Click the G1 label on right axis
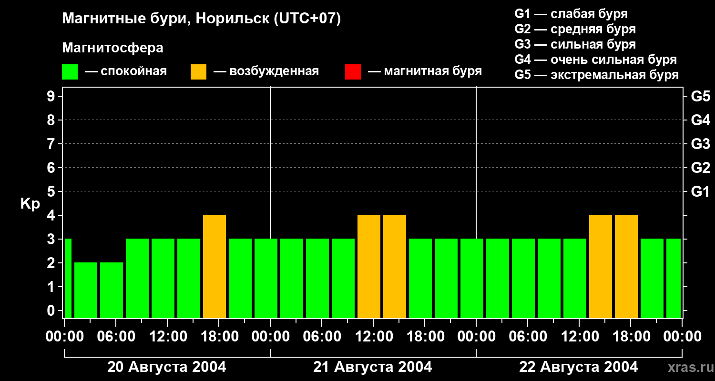715x381 pixels. [700, 191]
